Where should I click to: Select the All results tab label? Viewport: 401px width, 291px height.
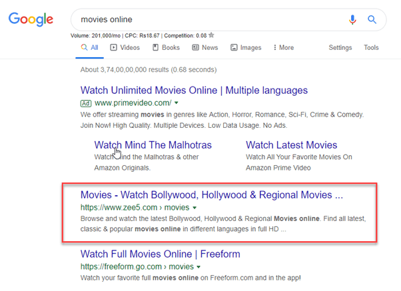tap(95, 47)
